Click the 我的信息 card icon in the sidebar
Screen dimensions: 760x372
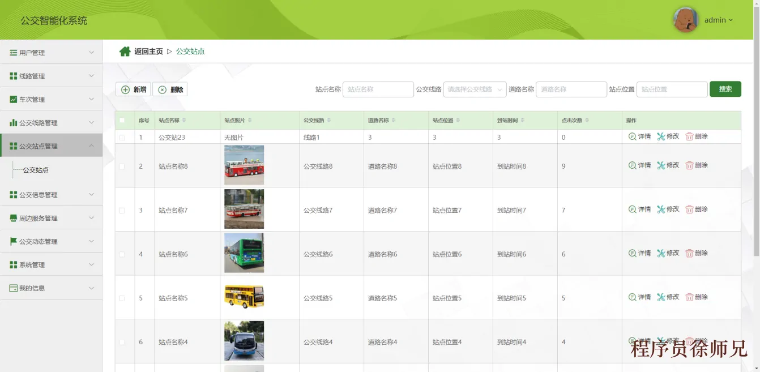(14, 288)
